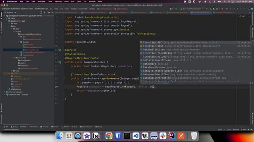Open the Tools menu

tap(79, 2)
